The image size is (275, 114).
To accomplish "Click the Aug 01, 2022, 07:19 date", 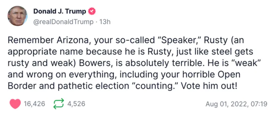I will [236, 104].
